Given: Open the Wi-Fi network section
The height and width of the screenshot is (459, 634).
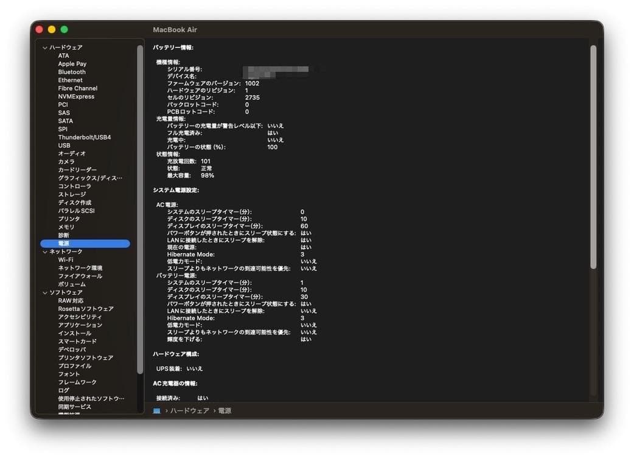Looking at the screenshot, I should pyautogui.click(x=65, y=259).
